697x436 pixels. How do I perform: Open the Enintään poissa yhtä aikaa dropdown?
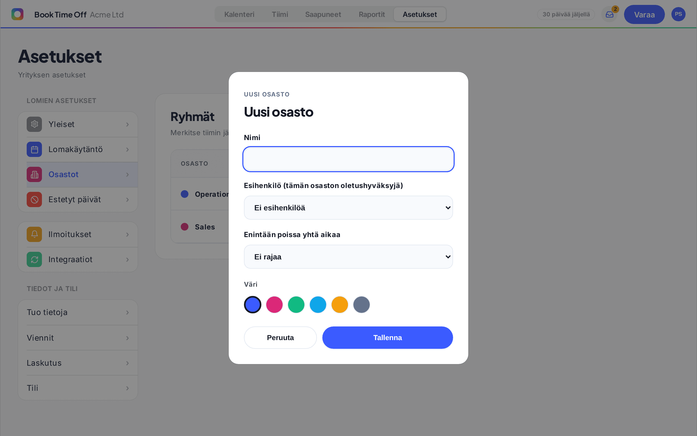click(348, 257)
